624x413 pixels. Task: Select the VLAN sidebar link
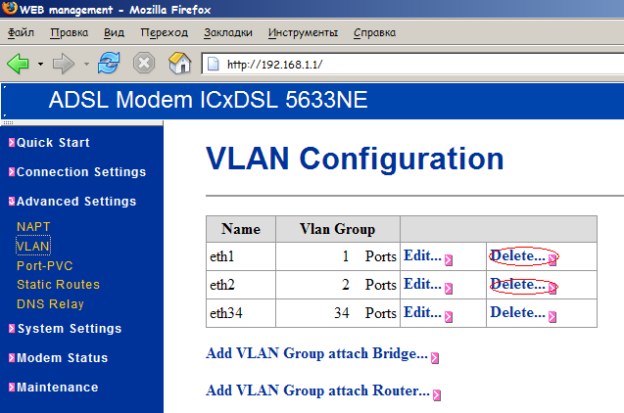pos(33,246)
